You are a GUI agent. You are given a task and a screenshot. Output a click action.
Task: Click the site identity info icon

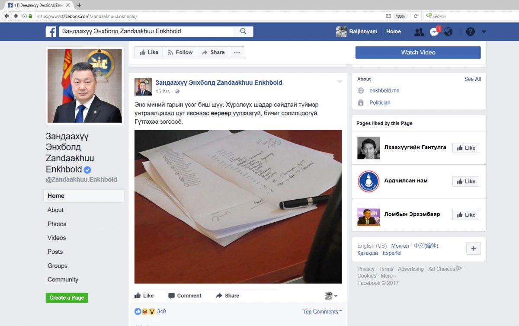pyautogui.click(x=24, y=16)
